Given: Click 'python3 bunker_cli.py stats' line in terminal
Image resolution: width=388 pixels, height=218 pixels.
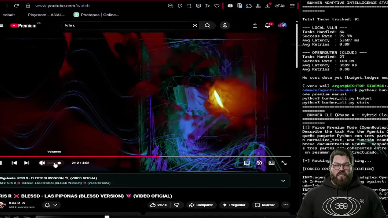Looking at the screenshot, I should [336, 102].
